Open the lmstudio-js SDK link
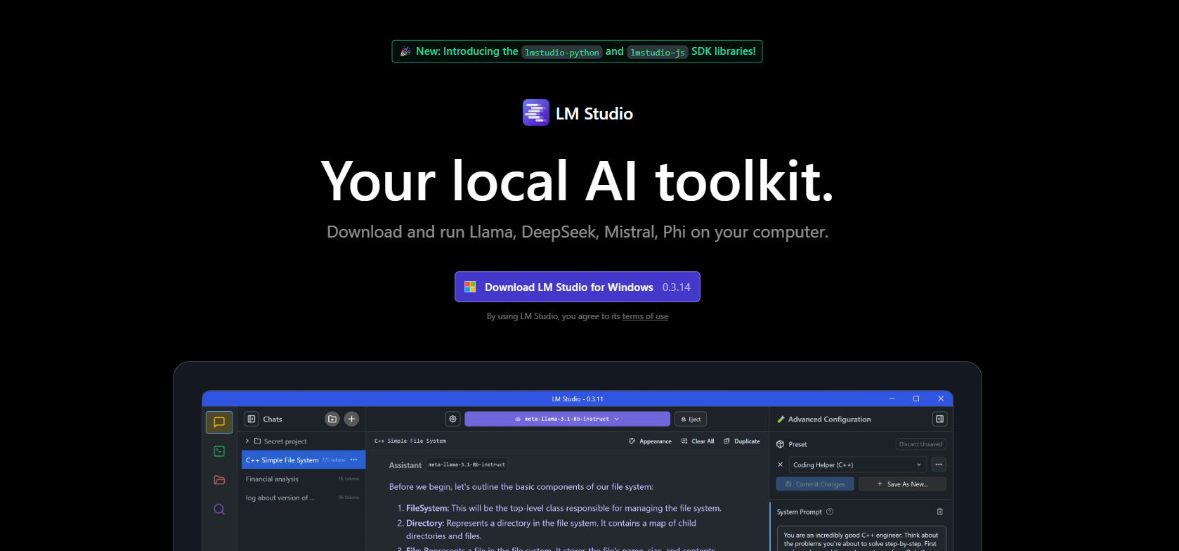 pos(658,52)
